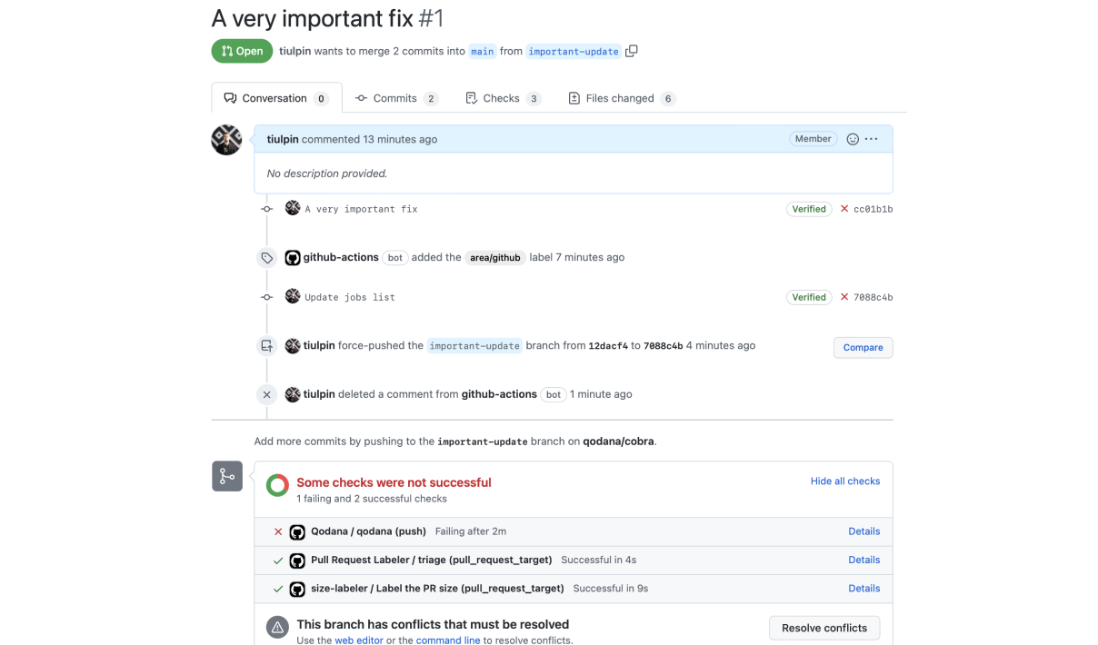
Task: Click the pull request icon beside the checks panel
Action: coord(227,475)
